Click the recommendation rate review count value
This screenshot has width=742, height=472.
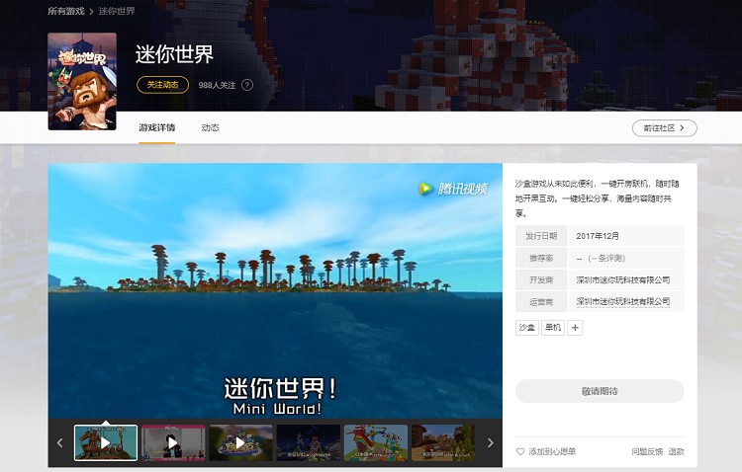point(601,258)
